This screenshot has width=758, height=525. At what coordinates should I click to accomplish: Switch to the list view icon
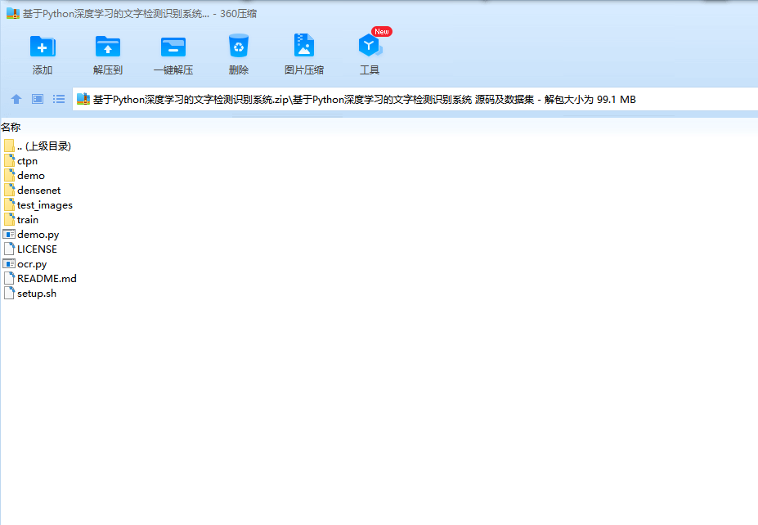[x=59, y=99]
